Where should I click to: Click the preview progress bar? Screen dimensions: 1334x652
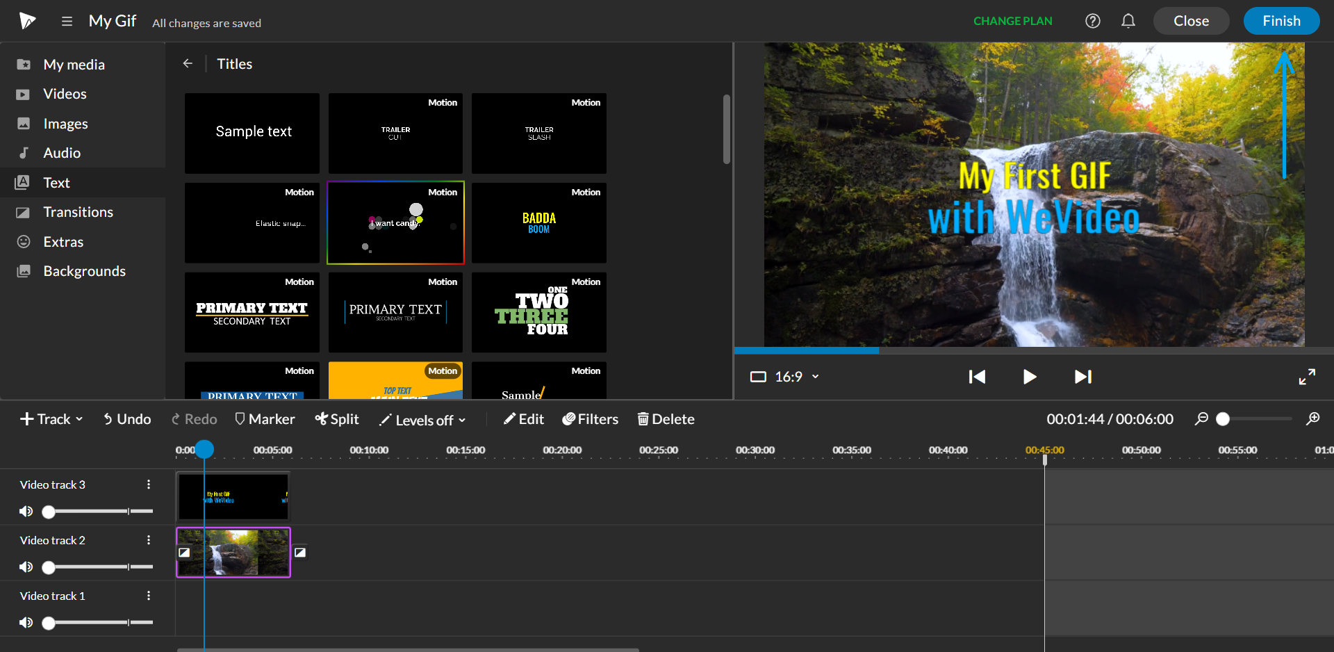click(1034, 350)
